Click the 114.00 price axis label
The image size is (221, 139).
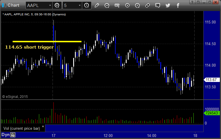210,65
